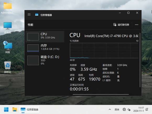This screenshot has width=152, height=114.
Task: Open File Explorer from the taskbar
Action: (x=15, y=110)
